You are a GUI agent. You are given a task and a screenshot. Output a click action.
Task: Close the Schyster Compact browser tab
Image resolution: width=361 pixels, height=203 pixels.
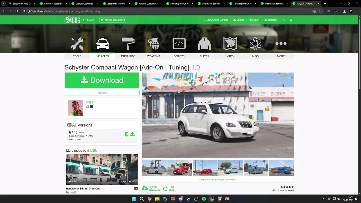point(318,4)
